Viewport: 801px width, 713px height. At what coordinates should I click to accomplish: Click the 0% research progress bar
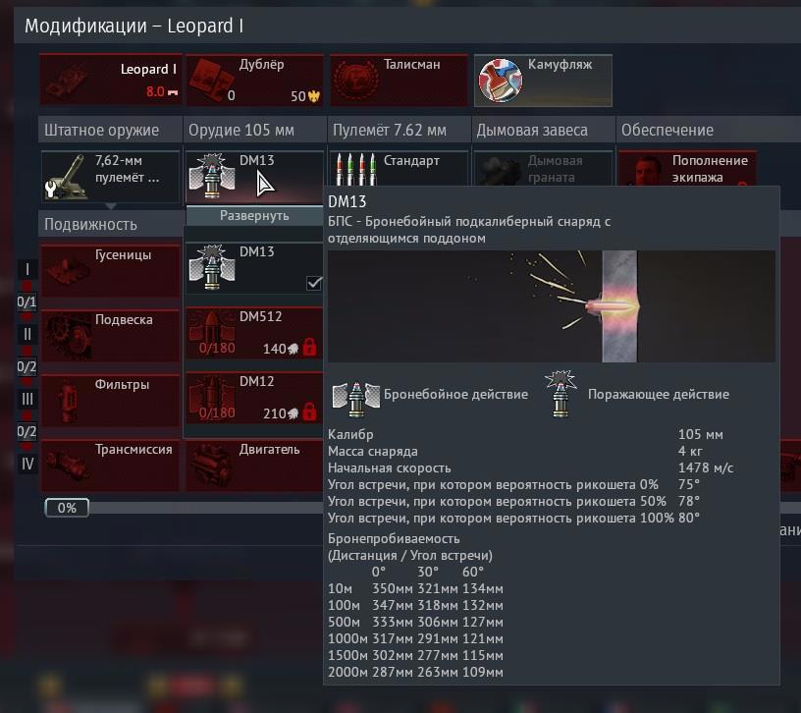(x=184, y=508)
